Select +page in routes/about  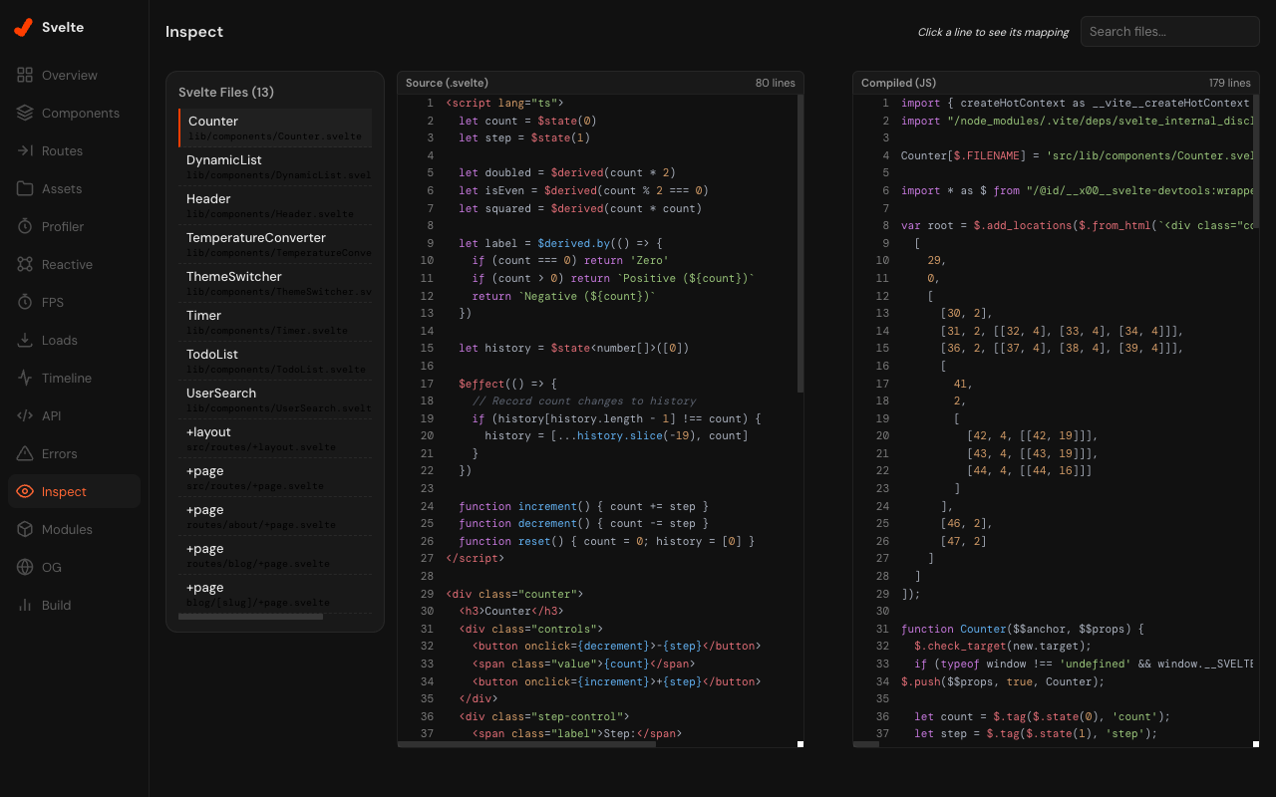(x=275, y=516)
